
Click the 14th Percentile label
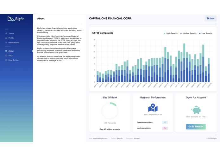click(110, 123)
